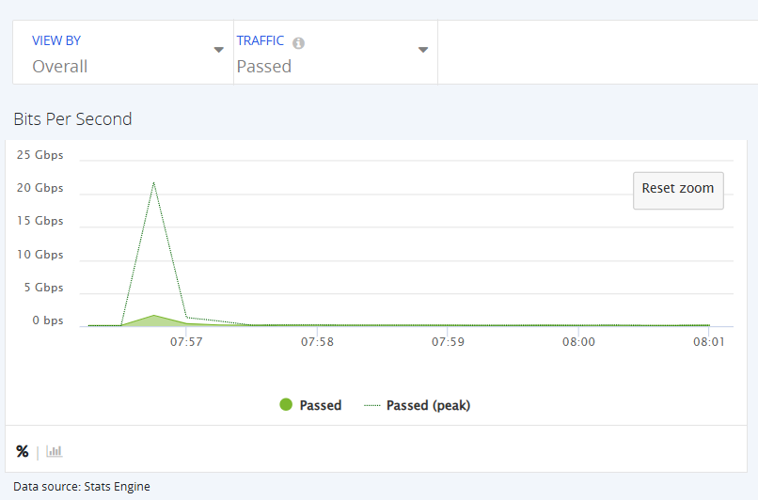This screenshot has height=500, width=758.
Task: Toggle the Passed legend green dot
Action: (x=286, y=404)
